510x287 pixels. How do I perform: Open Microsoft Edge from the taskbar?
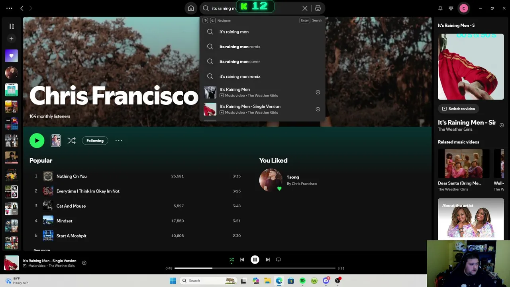279,281
